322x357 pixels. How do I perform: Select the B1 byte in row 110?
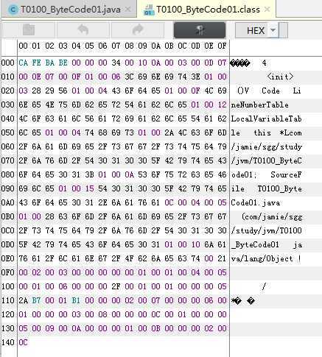pyautogui.click(x=76, y=300)
